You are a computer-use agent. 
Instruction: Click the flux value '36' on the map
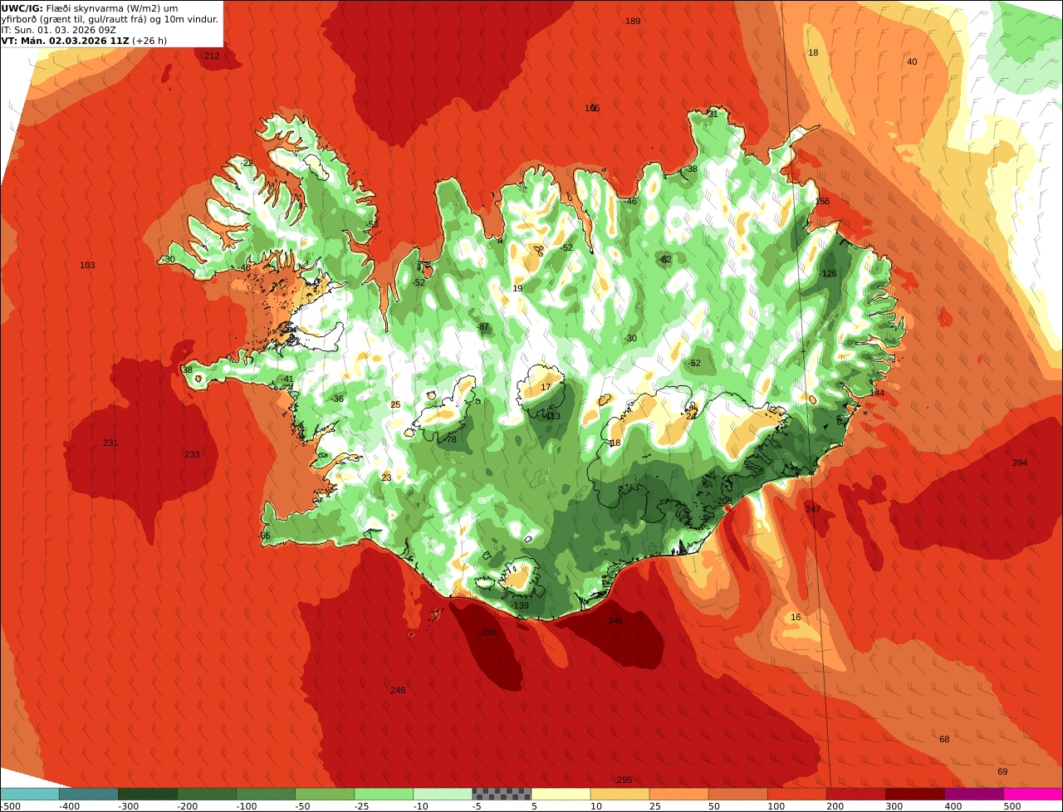pos(338,399)
